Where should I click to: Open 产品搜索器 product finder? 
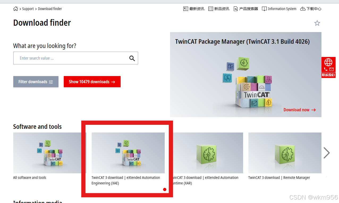tap(249, 9)
